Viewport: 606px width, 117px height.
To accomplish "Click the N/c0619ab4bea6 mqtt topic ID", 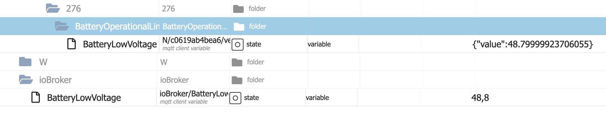I will (x=196, y=40).
